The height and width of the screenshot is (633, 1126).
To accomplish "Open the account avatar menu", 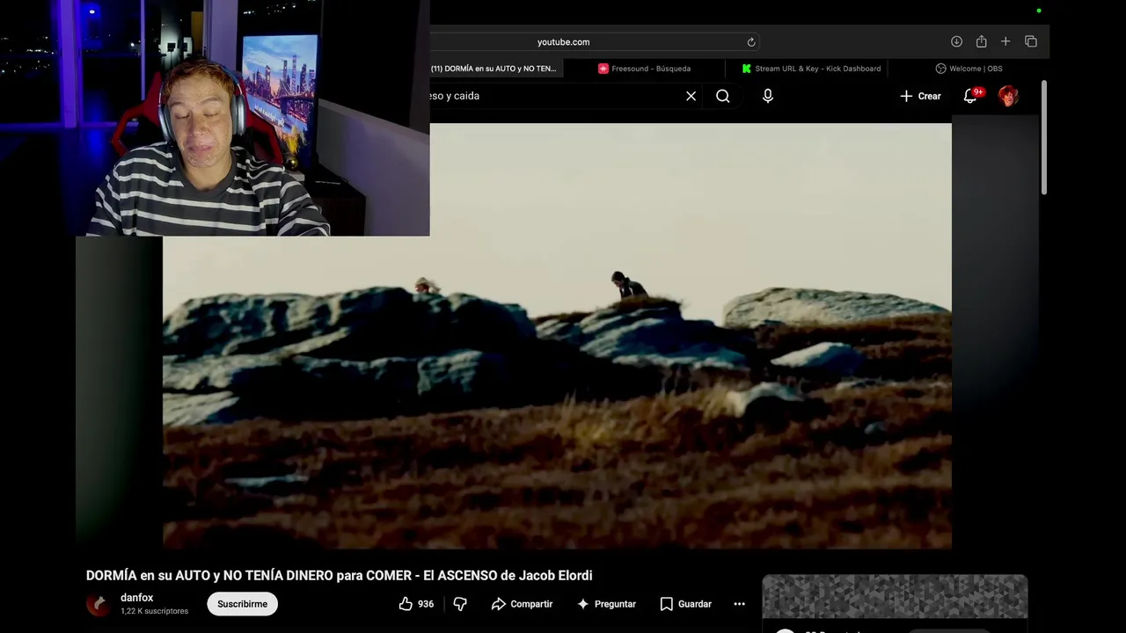I will [1009, 96].
